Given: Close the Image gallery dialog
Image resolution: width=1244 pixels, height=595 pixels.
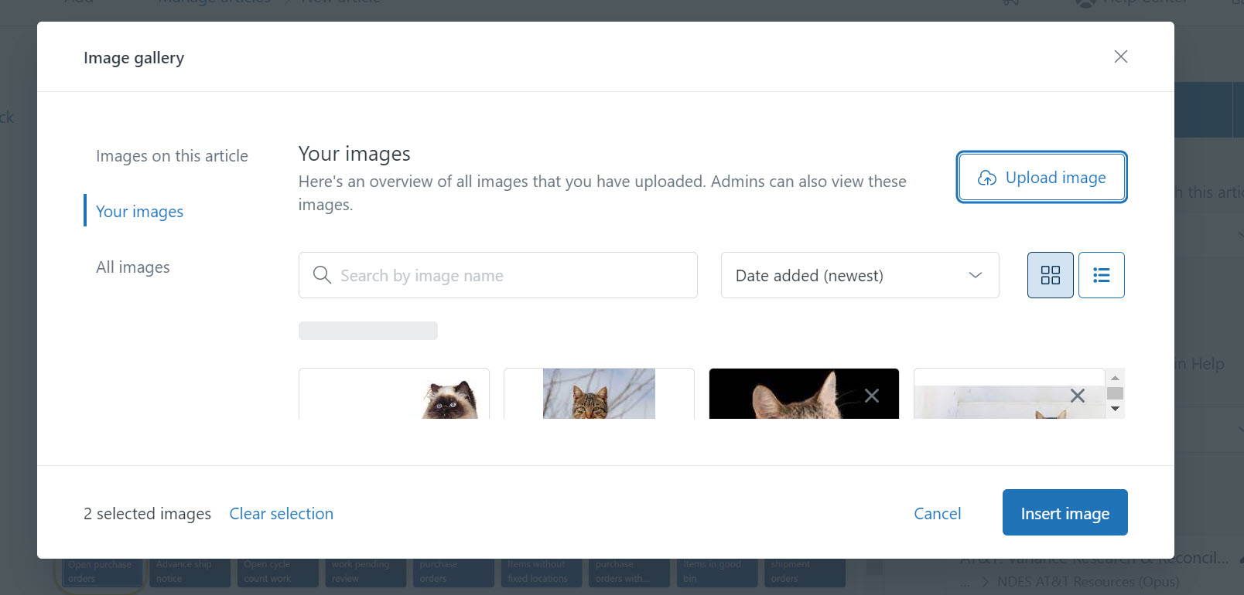Looking at the screenshot, I should click(x=1120, y=56).
